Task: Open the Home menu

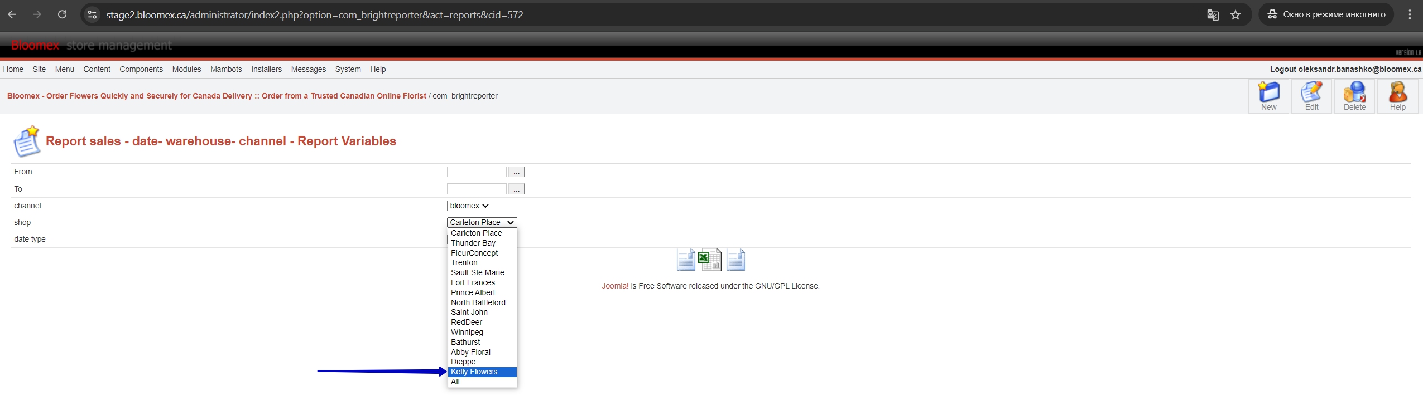Action: pyautogui.click(x=13, y=69)
